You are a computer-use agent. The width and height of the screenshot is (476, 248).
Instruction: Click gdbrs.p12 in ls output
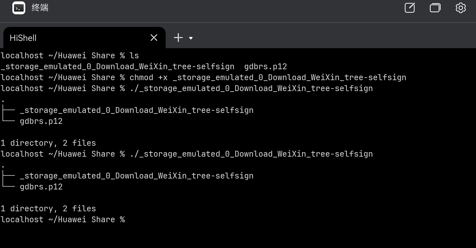click(x=265, y=66)
